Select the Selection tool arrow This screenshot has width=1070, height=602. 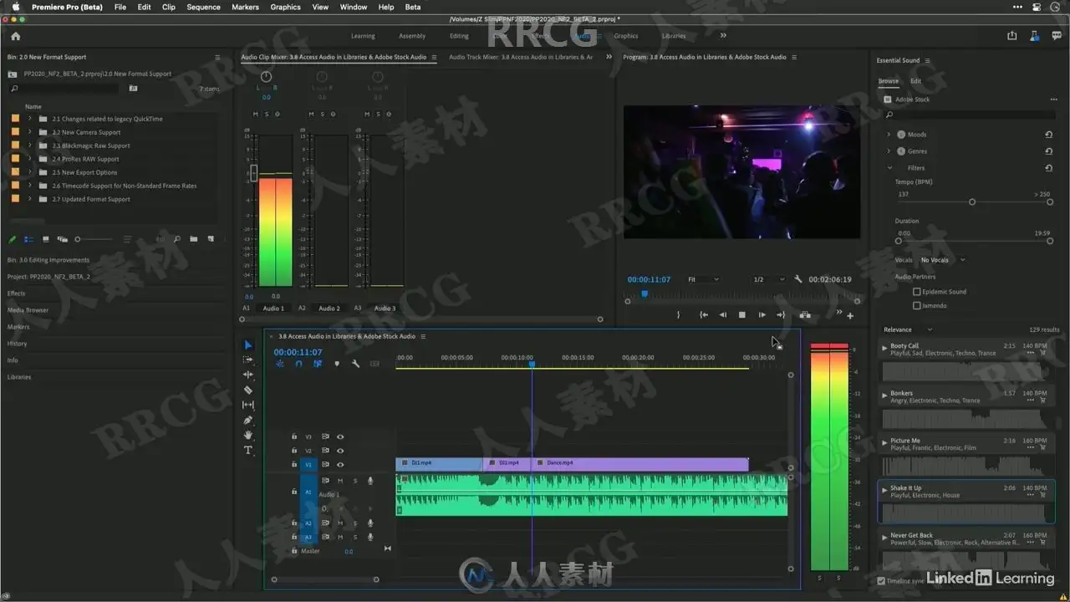pos(248,344)
